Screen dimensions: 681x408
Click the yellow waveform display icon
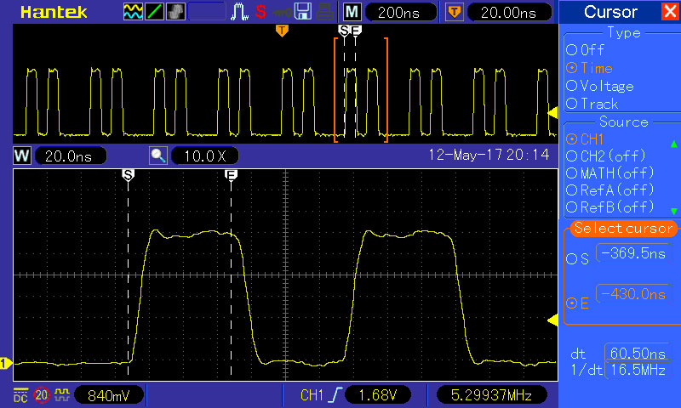tap(133, 12)
